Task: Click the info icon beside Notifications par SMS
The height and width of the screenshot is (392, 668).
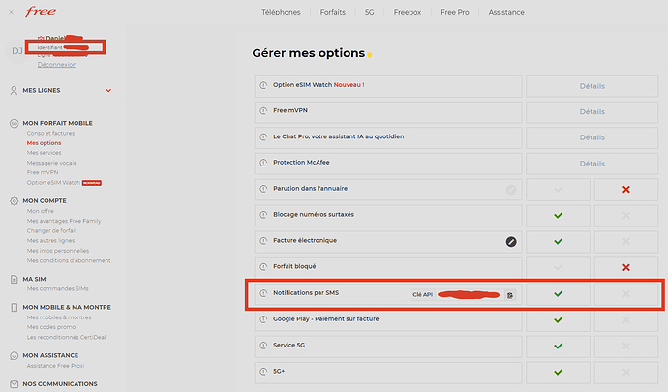Action: click(263, 293)
